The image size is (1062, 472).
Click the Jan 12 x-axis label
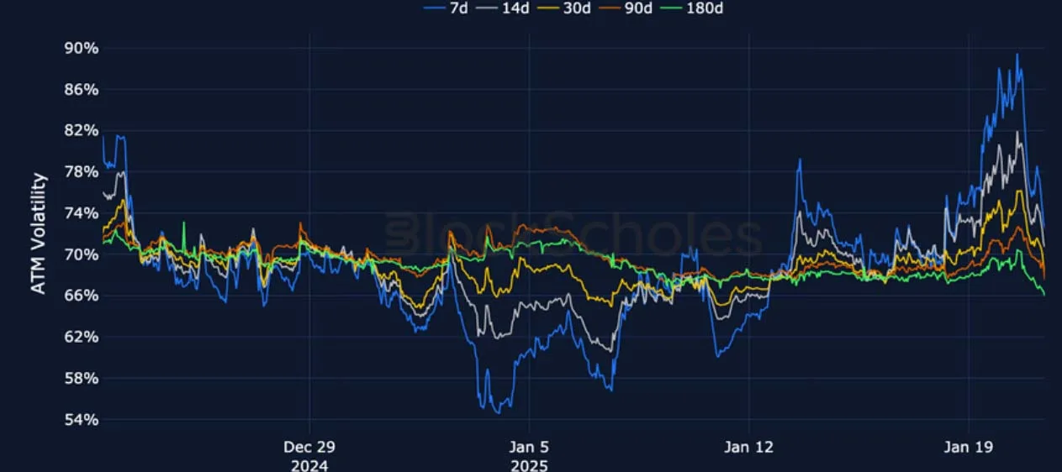coord(748,448)
